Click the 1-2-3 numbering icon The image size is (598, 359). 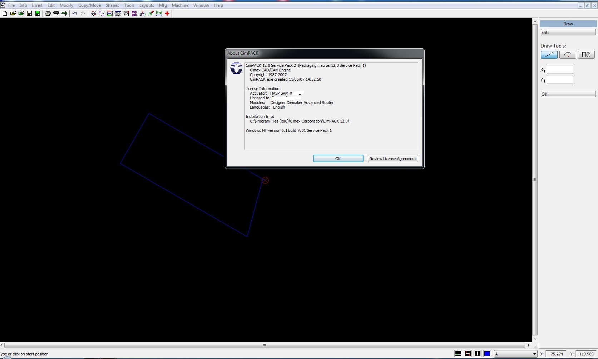click(142, 13)
